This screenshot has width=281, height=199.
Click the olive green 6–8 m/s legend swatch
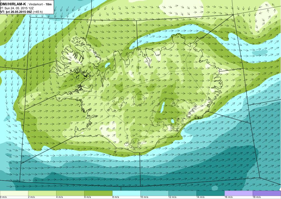(x=98, y=193)
